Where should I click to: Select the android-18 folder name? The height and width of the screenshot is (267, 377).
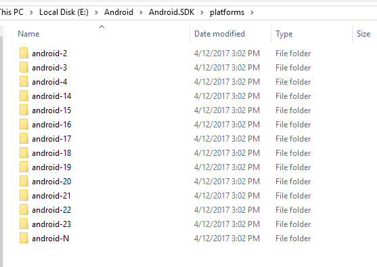(51, 153)
